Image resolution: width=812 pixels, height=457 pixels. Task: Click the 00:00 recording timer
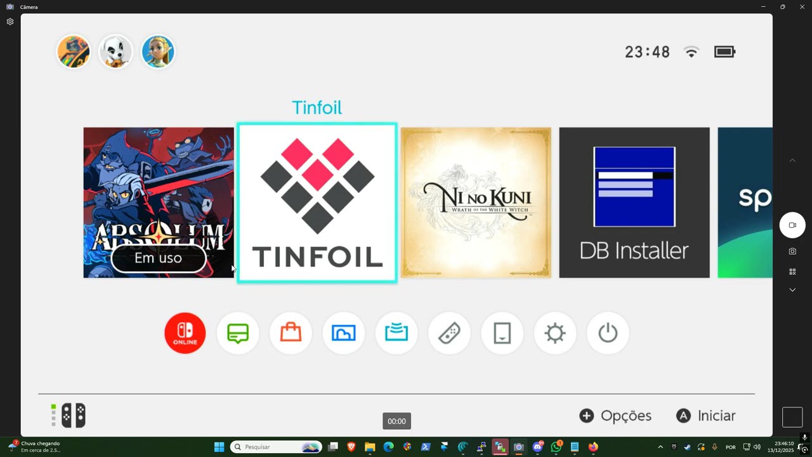click(396, 421)
